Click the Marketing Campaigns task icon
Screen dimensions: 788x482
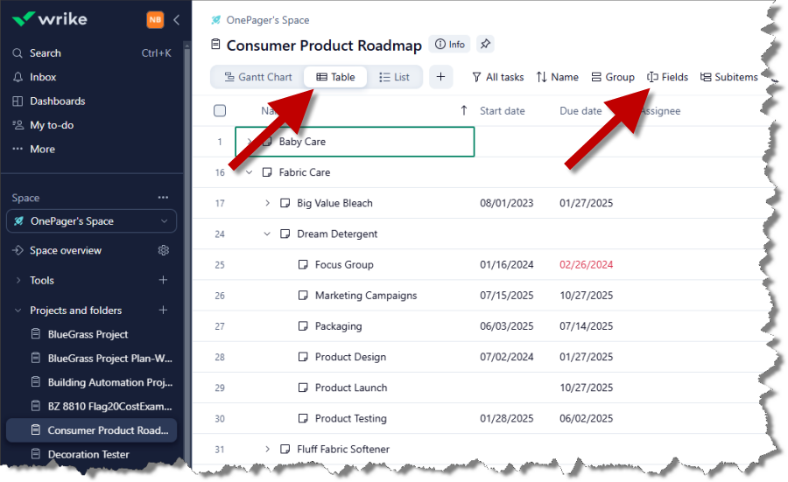click(x=303, y=295)
